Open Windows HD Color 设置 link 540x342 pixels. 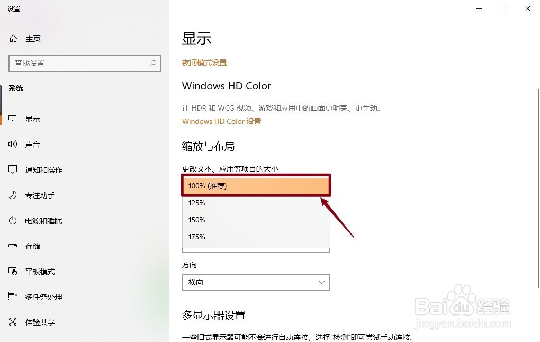(222, 121)
